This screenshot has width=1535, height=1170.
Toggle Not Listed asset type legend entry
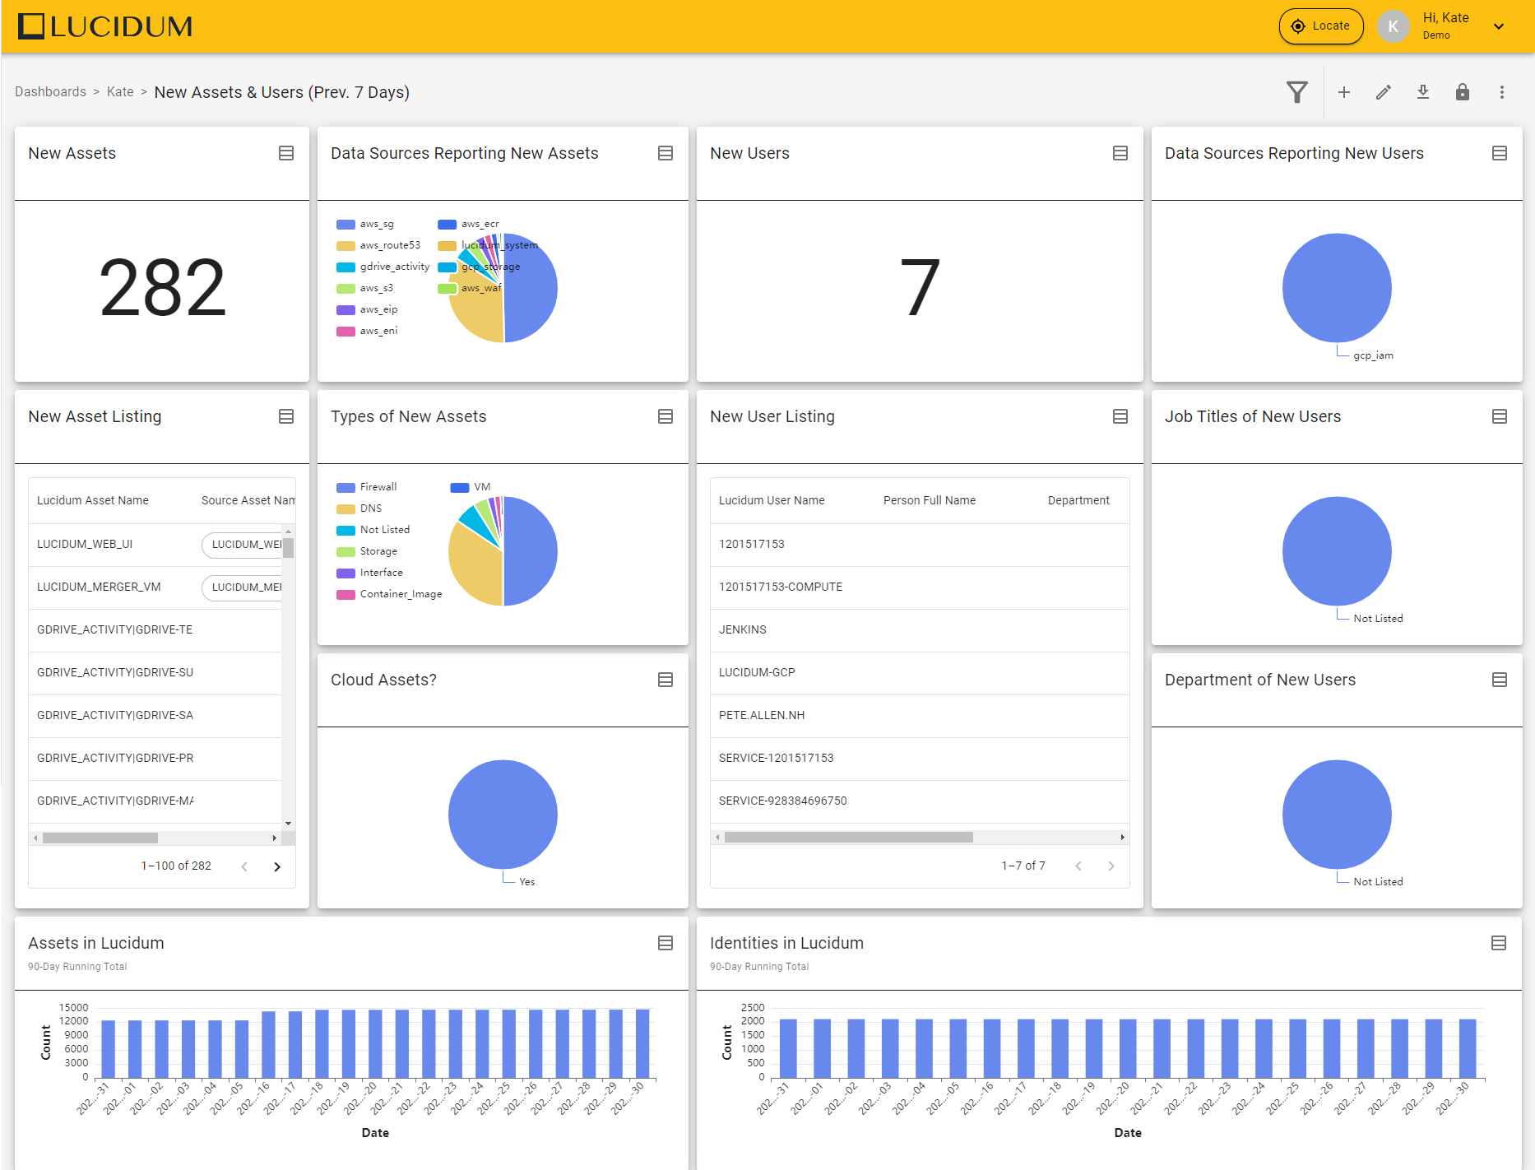point(373,530)
